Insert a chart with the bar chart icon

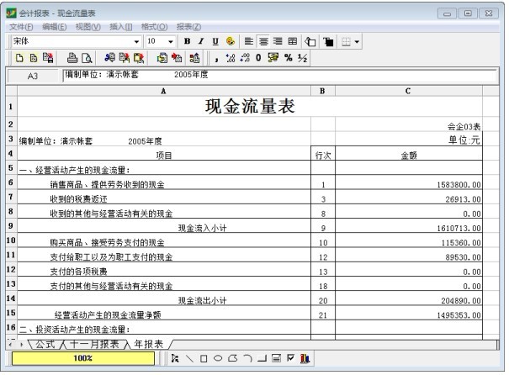[x=305, y=358]
